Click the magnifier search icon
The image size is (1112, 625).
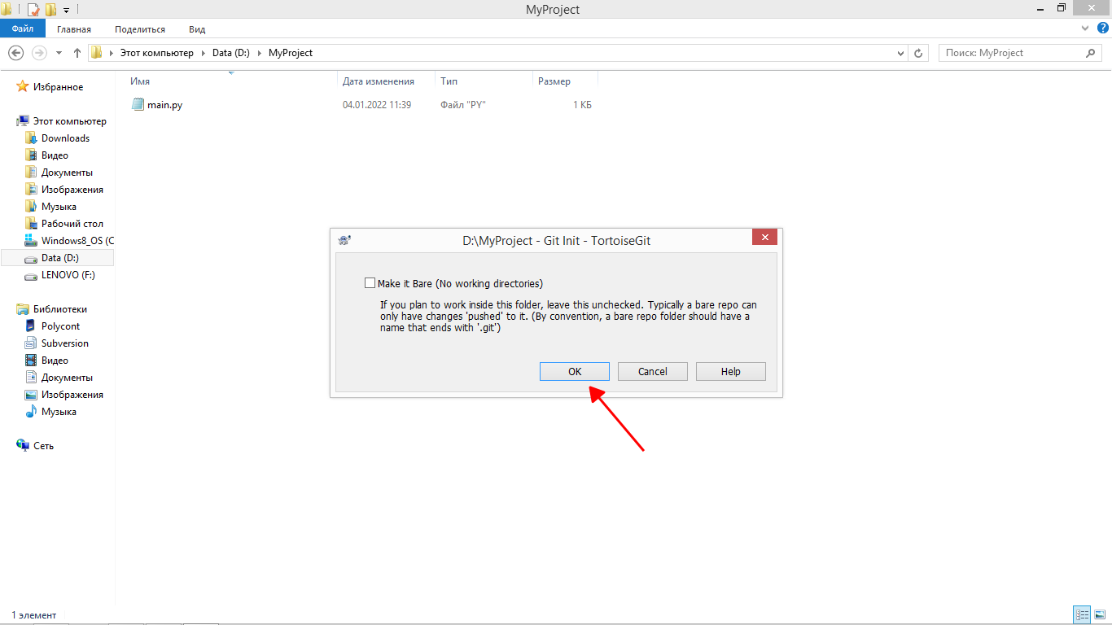tap(1092, 53)
